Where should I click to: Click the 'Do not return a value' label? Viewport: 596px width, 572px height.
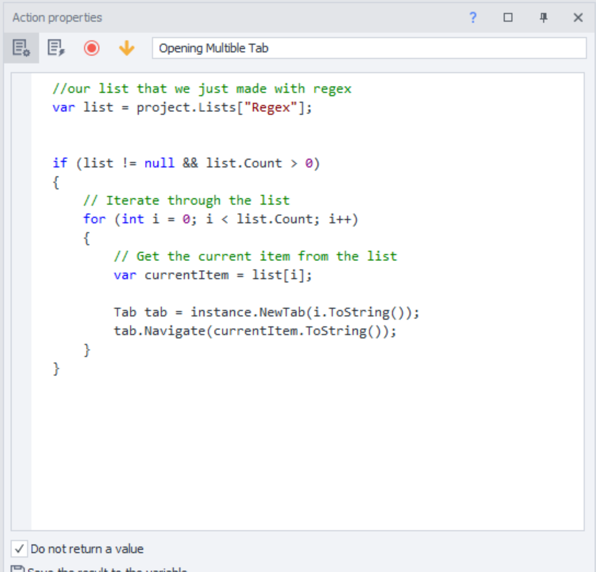tap(87, 549)
